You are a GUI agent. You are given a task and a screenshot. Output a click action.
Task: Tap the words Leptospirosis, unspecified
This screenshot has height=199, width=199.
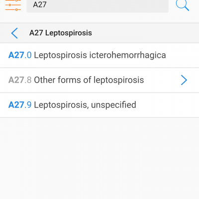click(x=85, y=105)
